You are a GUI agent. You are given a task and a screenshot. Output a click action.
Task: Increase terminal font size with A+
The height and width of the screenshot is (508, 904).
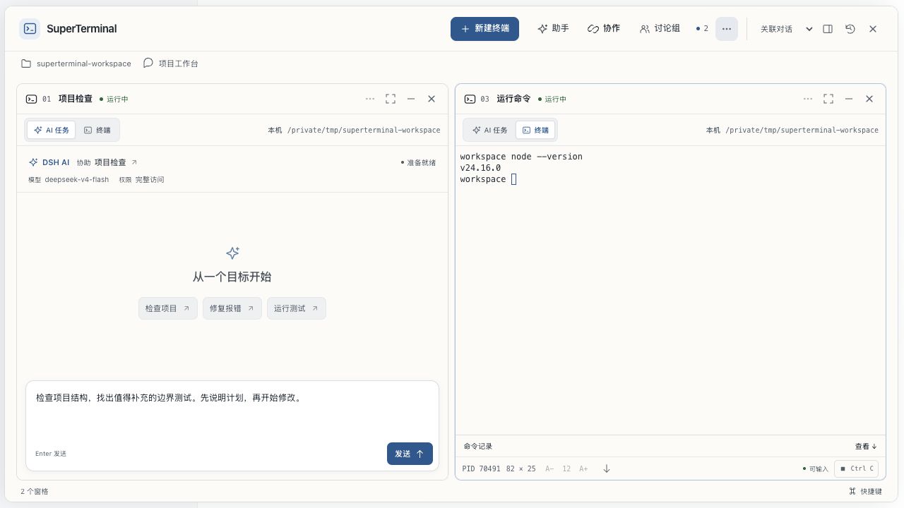coord(583,468)
